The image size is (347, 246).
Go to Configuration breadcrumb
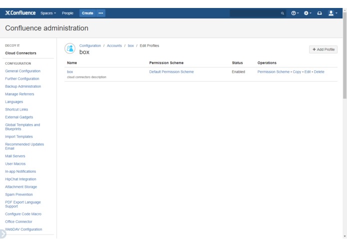tap(90, 46)
